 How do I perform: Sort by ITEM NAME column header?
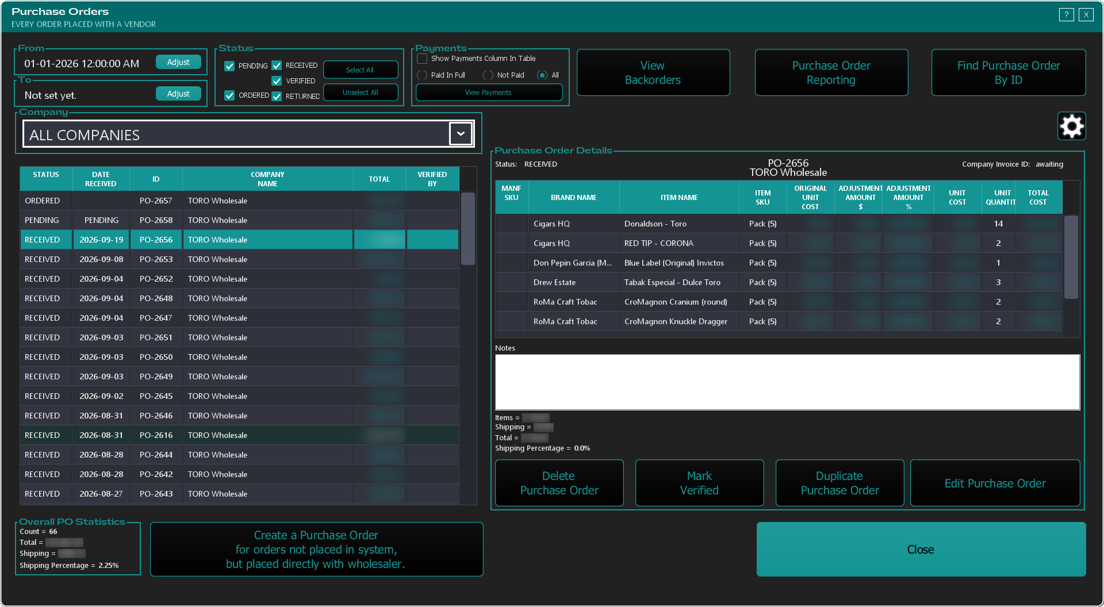[x=679, y=197]
